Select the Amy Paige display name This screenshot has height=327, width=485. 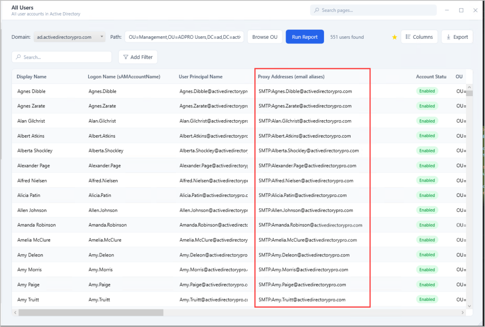[x=28, y=285]
